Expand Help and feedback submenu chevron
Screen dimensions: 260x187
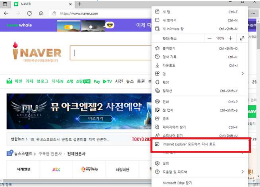[x=243, y=172]
